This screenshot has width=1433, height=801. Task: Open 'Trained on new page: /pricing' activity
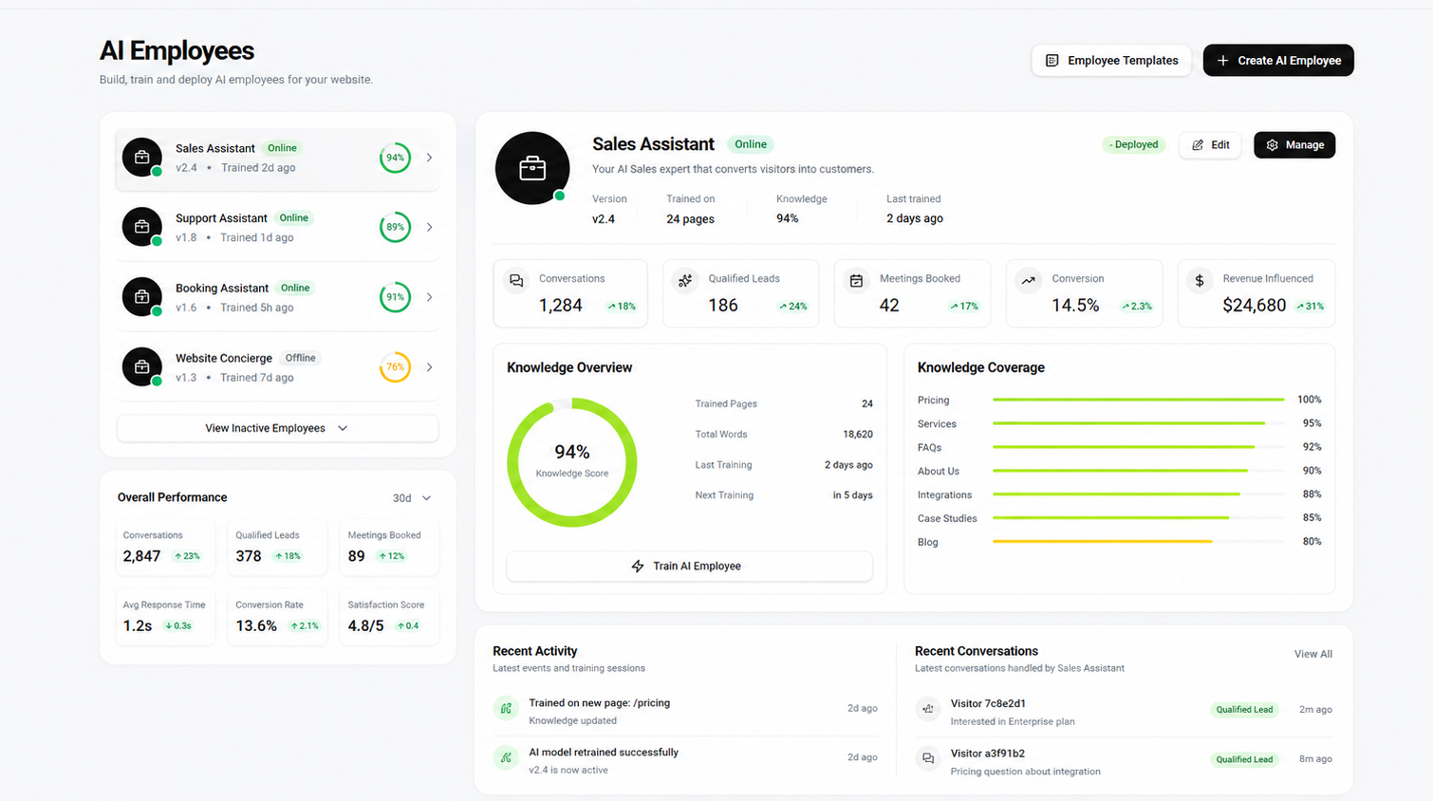point(685,711)
